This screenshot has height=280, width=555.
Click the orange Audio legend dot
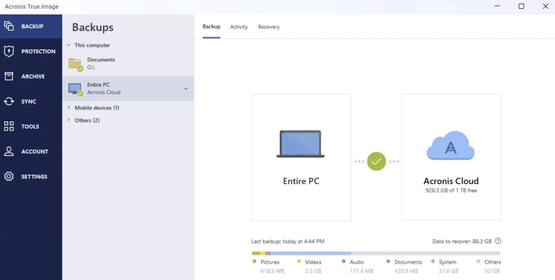coord(344,261)
